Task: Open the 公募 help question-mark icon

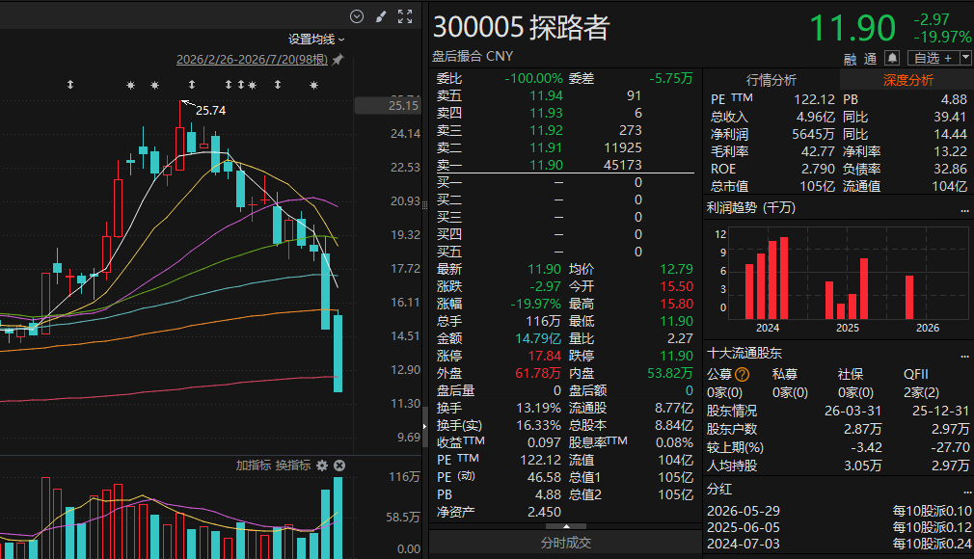Action: tap(743, 375)
